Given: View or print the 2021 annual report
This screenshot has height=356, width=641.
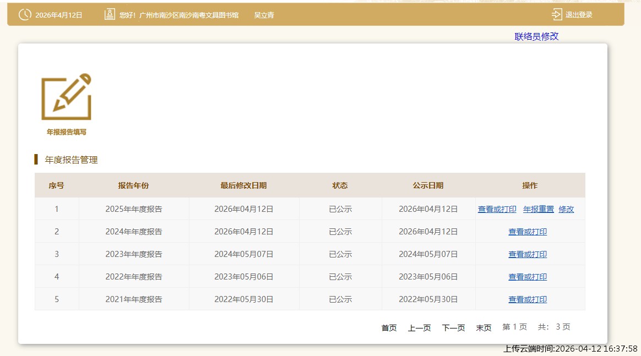Looking at the screenshot, I should (527, 299).
